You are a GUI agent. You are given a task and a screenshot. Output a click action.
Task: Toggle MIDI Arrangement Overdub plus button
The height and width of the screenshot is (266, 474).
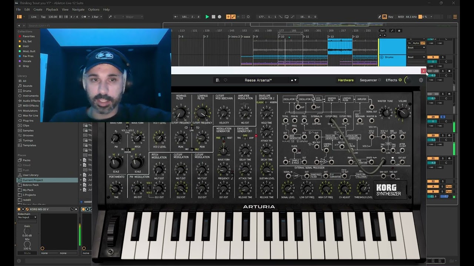click(x=228, y=17)
